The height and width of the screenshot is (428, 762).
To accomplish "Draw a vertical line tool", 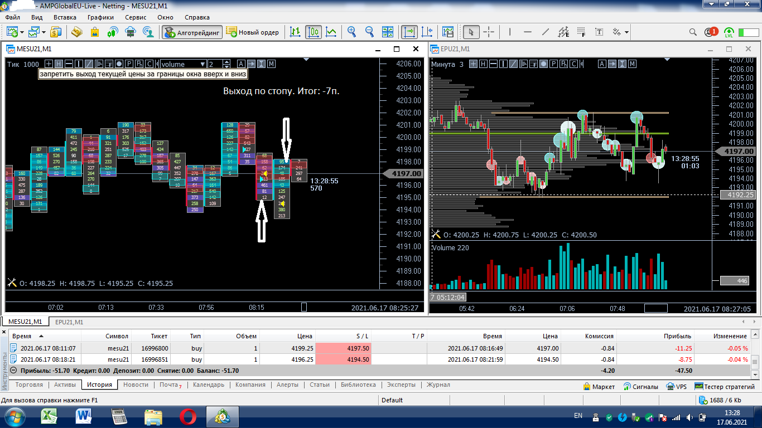I will pos(510,32).
